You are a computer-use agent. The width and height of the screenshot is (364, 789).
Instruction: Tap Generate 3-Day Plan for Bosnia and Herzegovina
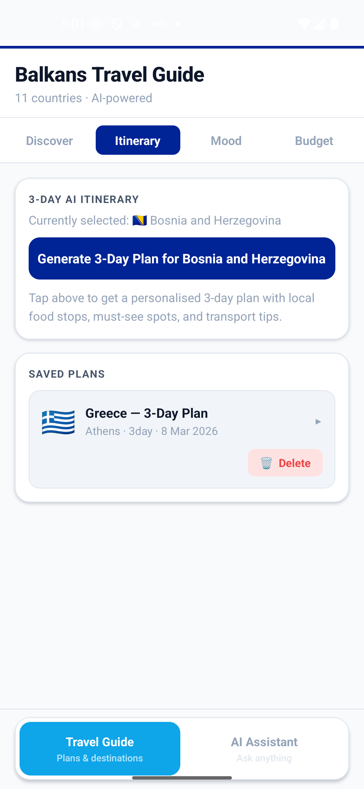[x=182, y=259]
